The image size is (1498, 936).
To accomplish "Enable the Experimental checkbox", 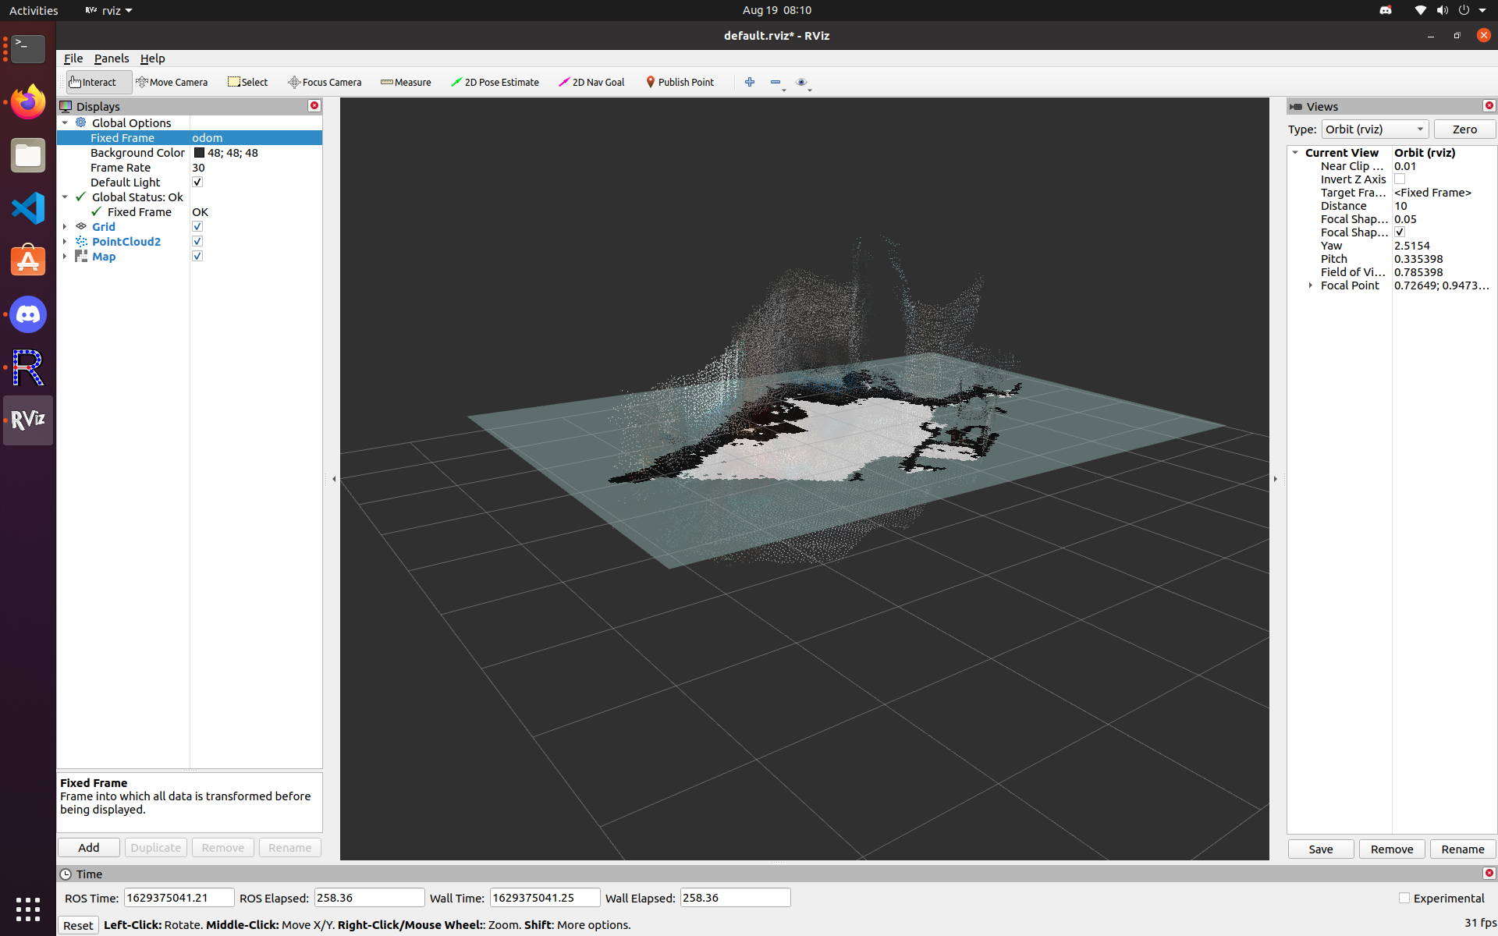I will click(1404, 898).
